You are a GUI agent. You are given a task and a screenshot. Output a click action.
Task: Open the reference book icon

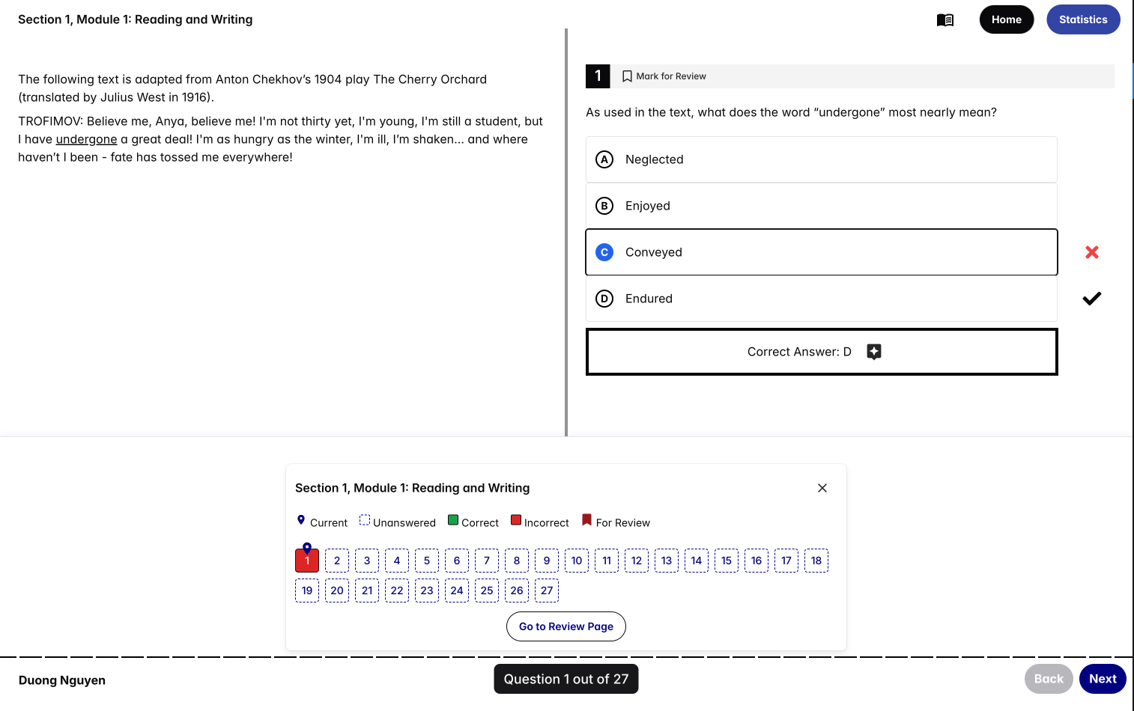coord(945,20)
